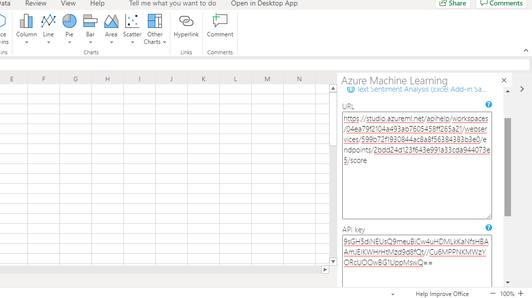The image size is (532, 298).
Task: Click Help Improve Office
Action: (442, 294)
